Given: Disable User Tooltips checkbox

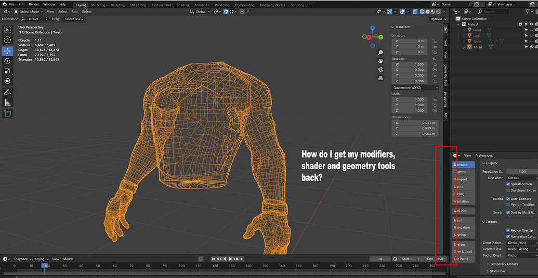Looking at the screenshot, I should pos(508,199).
